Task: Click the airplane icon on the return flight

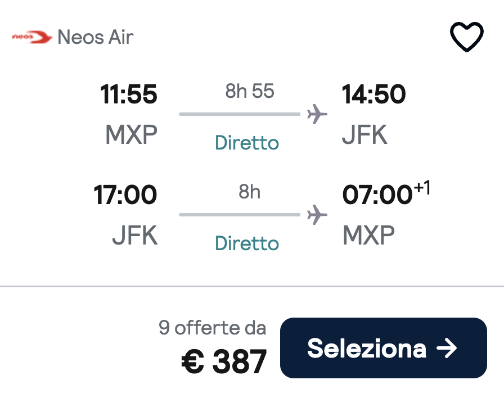Action: pyautogui.click(x=317, y=214)
